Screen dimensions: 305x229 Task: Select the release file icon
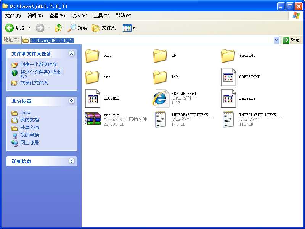coord(228,98)
